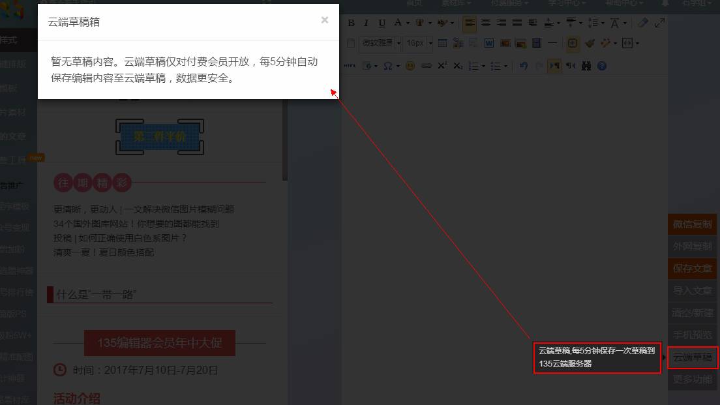Toggle bold formatting in editor toolbar
This screenshot has height=405, width=720.
click(x=352, y=23)
